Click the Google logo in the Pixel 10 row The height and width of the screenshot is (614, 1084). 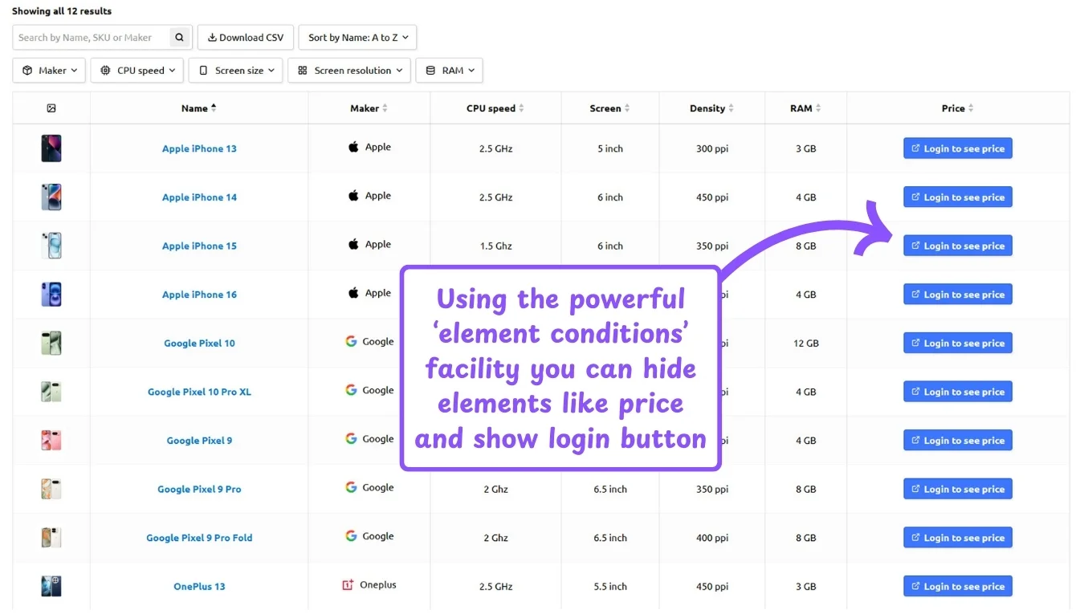351,341
